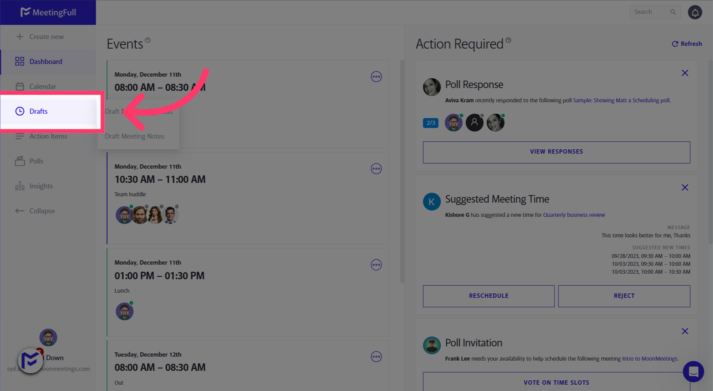
Task: Click the MeetingFull logo
Action: (48, 12)
